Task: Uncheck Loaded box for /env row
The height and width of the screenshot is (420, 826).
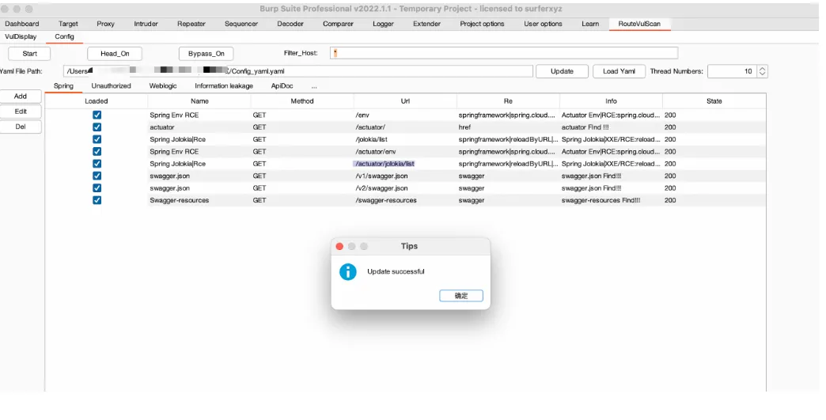Action: click(97, 115)
